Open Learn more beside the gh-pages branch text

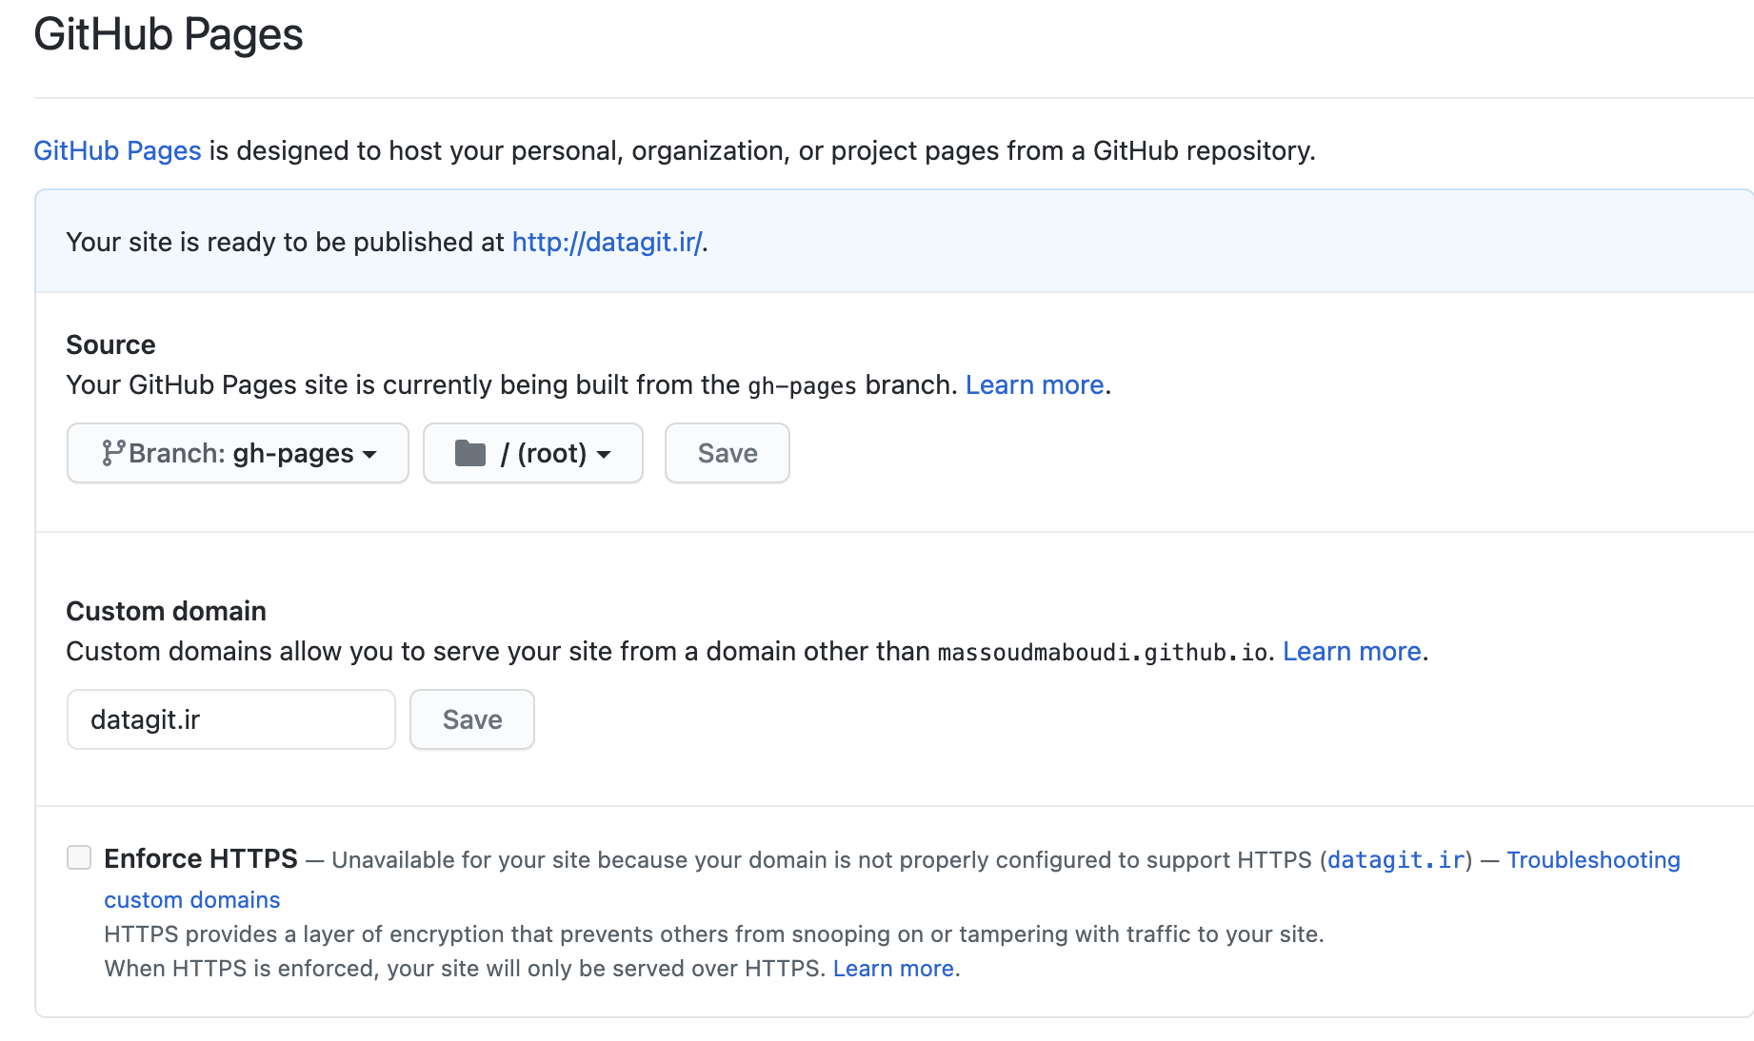(x=1034, y=384)
